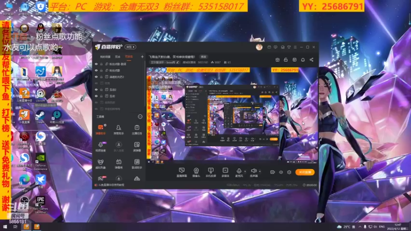Click the source list vertical scrollbar
411x231 pixels.
click(x=145, y=83)
